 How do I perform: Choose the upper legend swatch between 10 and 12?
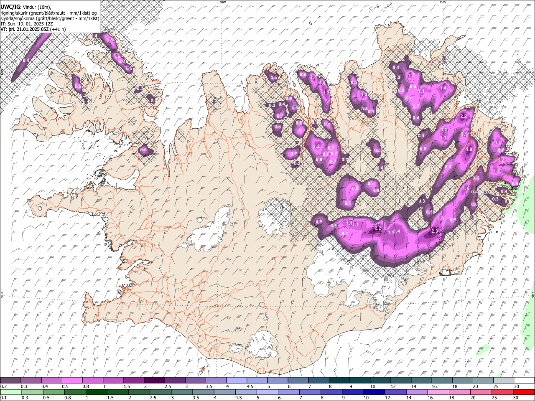coord(380,381)
